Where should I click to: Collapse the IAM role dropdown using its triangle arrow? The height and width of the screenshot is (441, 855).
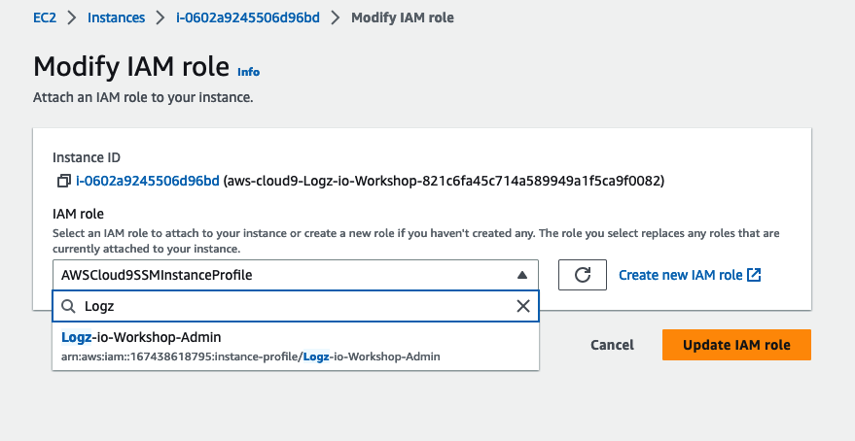point(521,275)
